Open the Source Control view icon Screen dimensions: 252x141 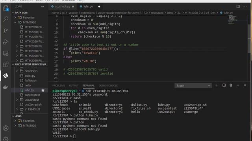pos(6,31)
